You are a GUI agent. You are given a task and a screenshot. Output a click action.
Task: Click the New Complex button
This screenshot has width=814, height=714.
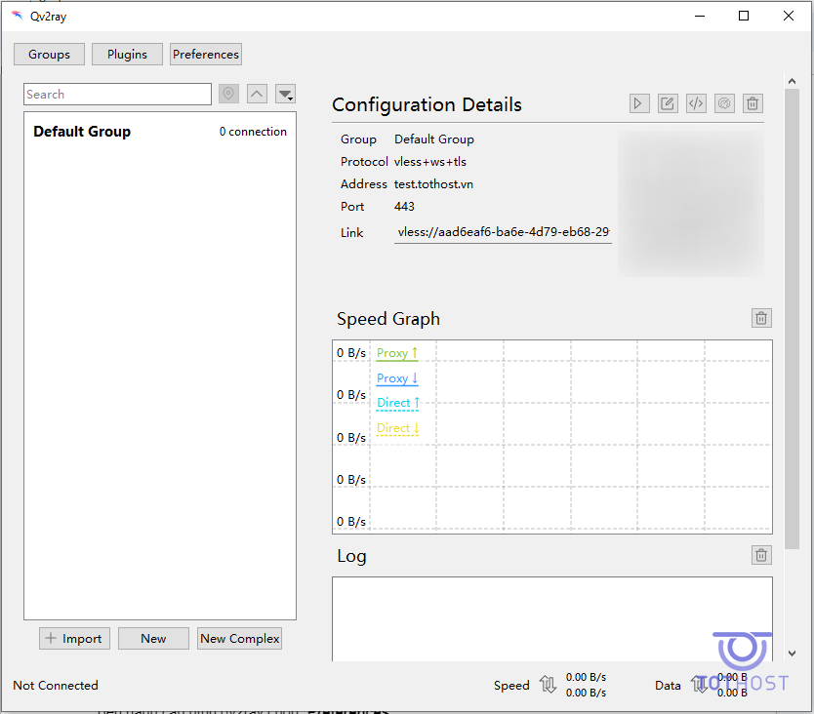(240, 639)
